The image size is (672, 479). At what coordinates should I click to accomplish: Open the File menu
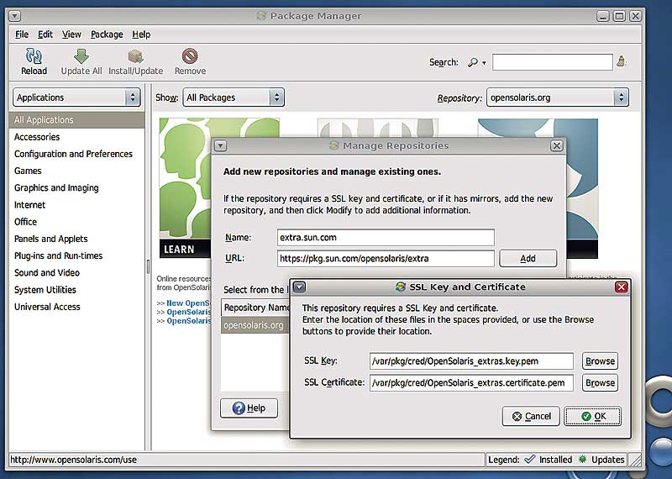pyautogui.click(x=22, y=34)
